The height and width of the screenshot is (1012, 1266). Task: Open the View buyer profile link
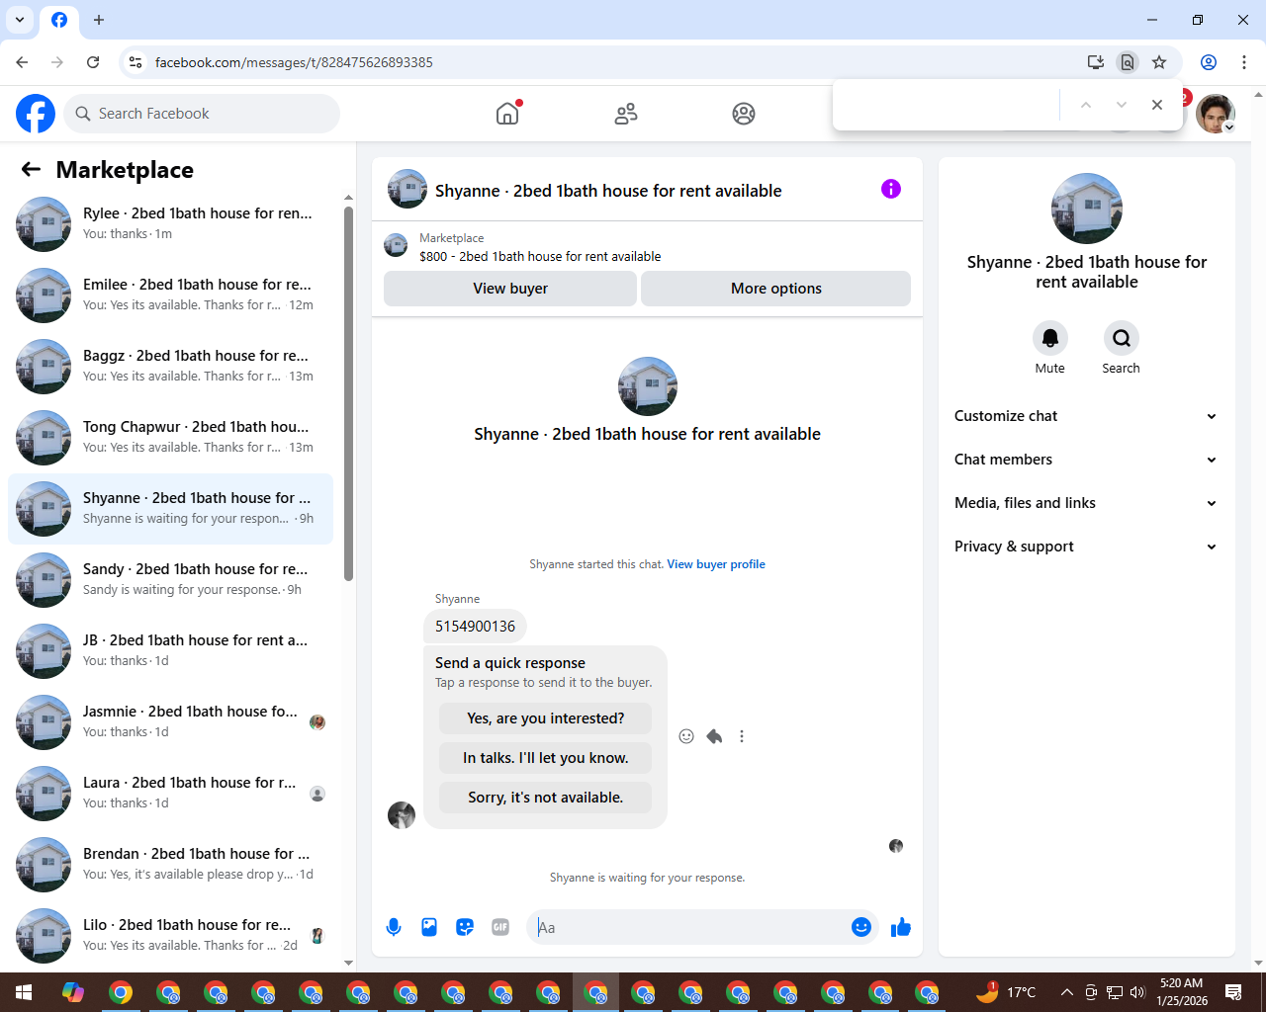click(x=716, y=564)
